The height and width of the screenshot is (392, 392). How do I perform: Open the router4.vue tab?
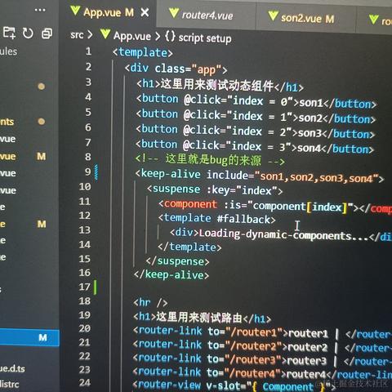[207, 16]
